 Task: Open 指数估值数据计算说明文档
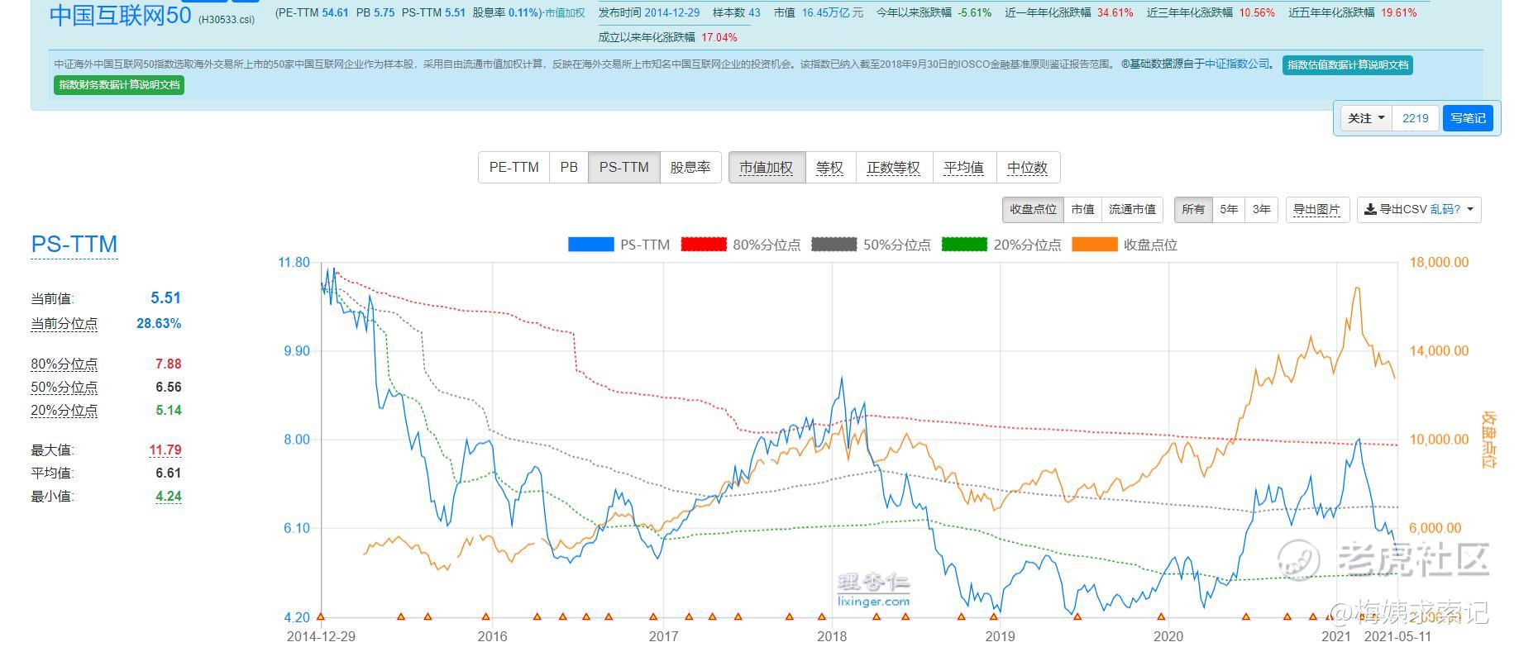tap(1348, 65)
